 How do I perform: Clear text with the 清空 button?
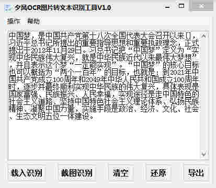tap(121, 173)
